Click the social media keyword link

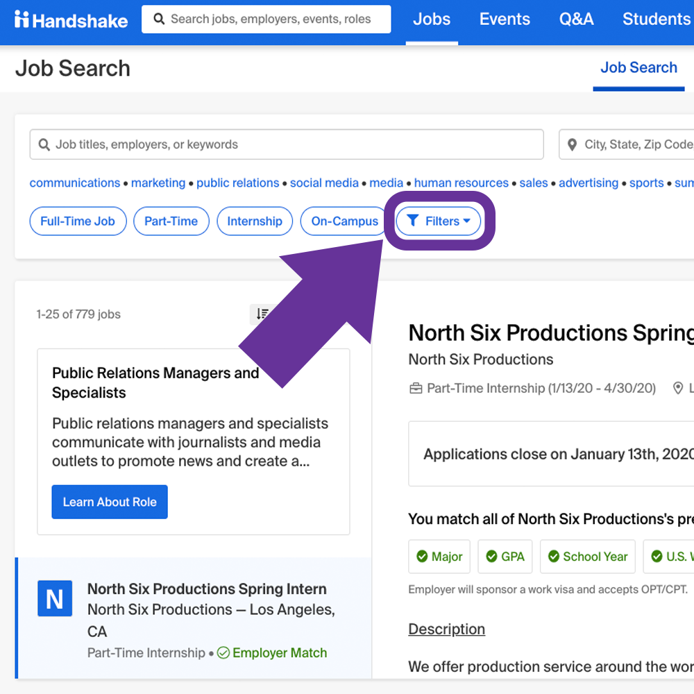tap(324, 183)
